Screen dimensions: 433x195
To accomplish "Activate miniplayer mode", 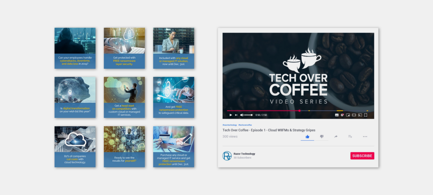I will [x=348, y=115].
